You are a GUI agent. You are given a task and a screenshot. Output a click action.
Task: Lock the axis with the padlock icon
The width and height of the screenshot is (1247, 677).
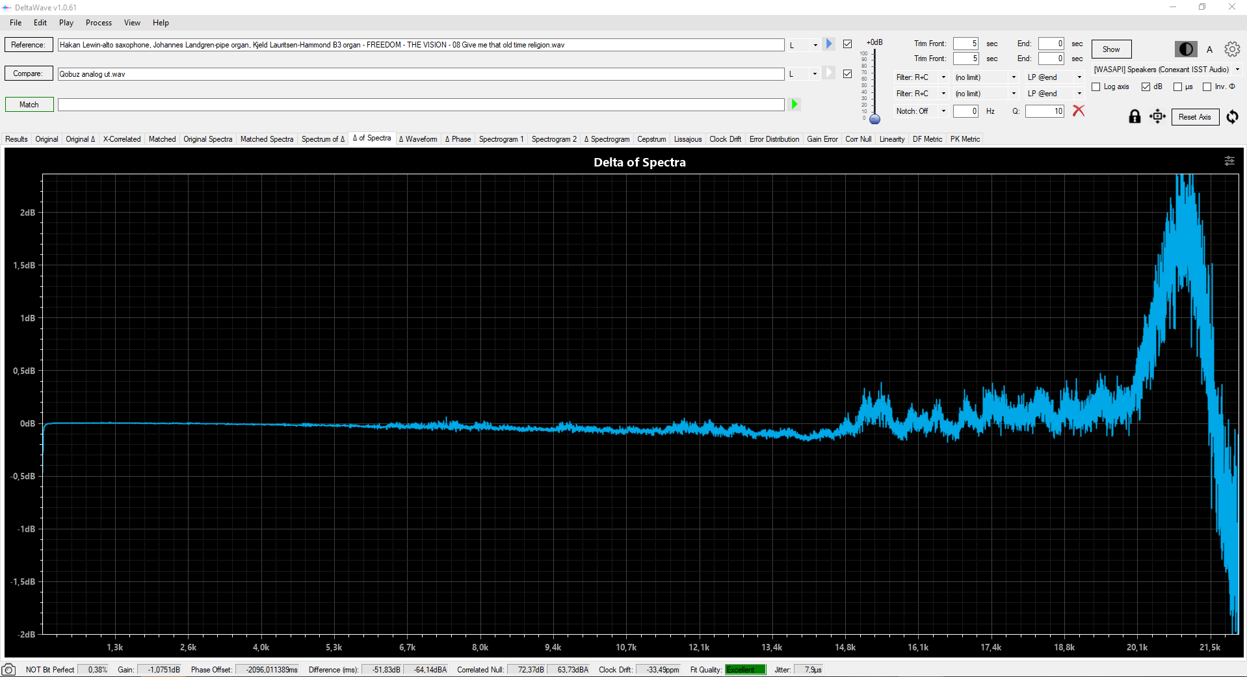click(1135, 116)
